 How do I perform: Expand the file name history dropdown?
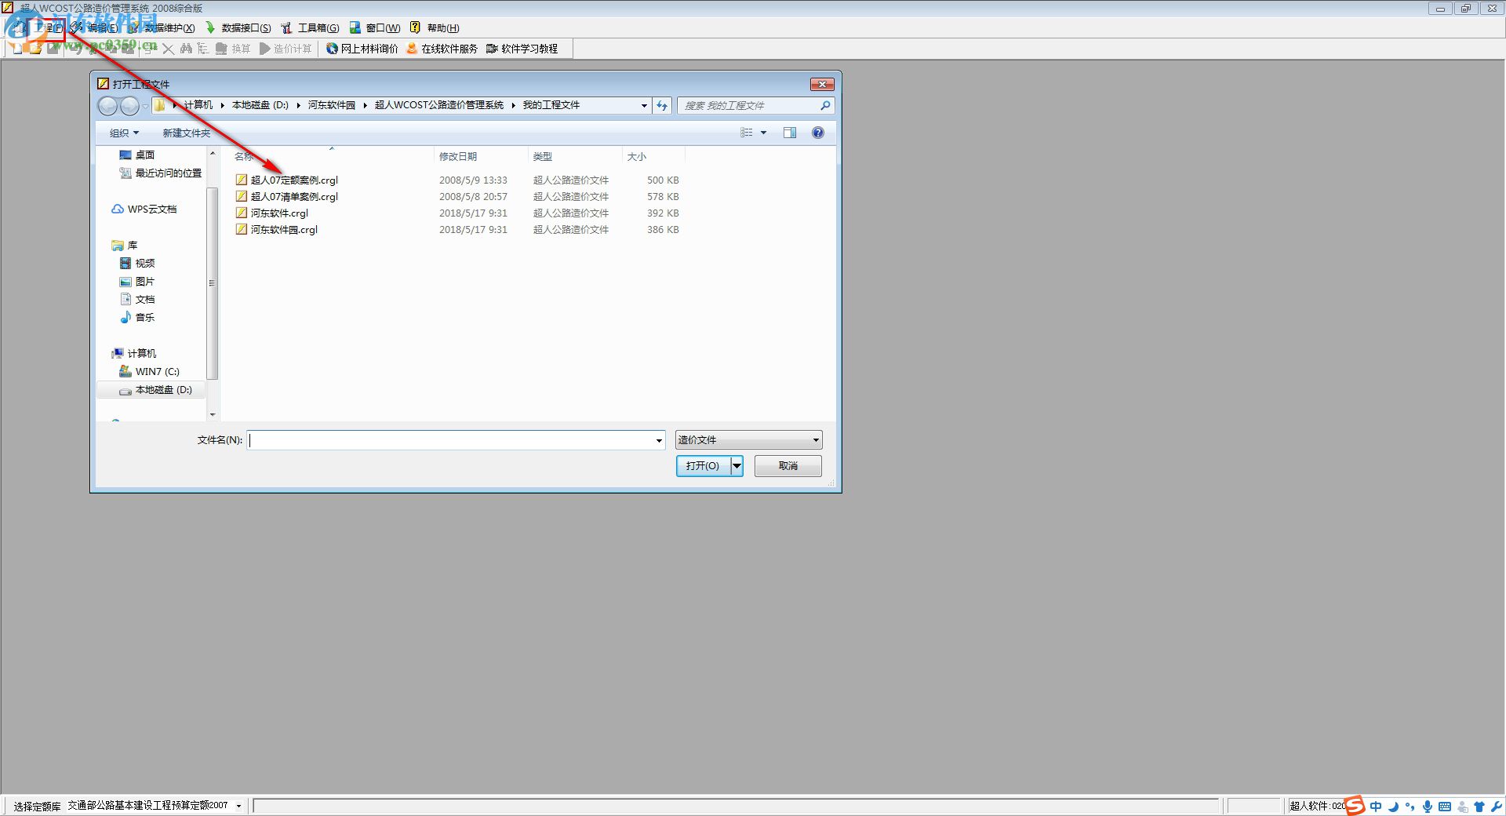click(x=659, y=440)
